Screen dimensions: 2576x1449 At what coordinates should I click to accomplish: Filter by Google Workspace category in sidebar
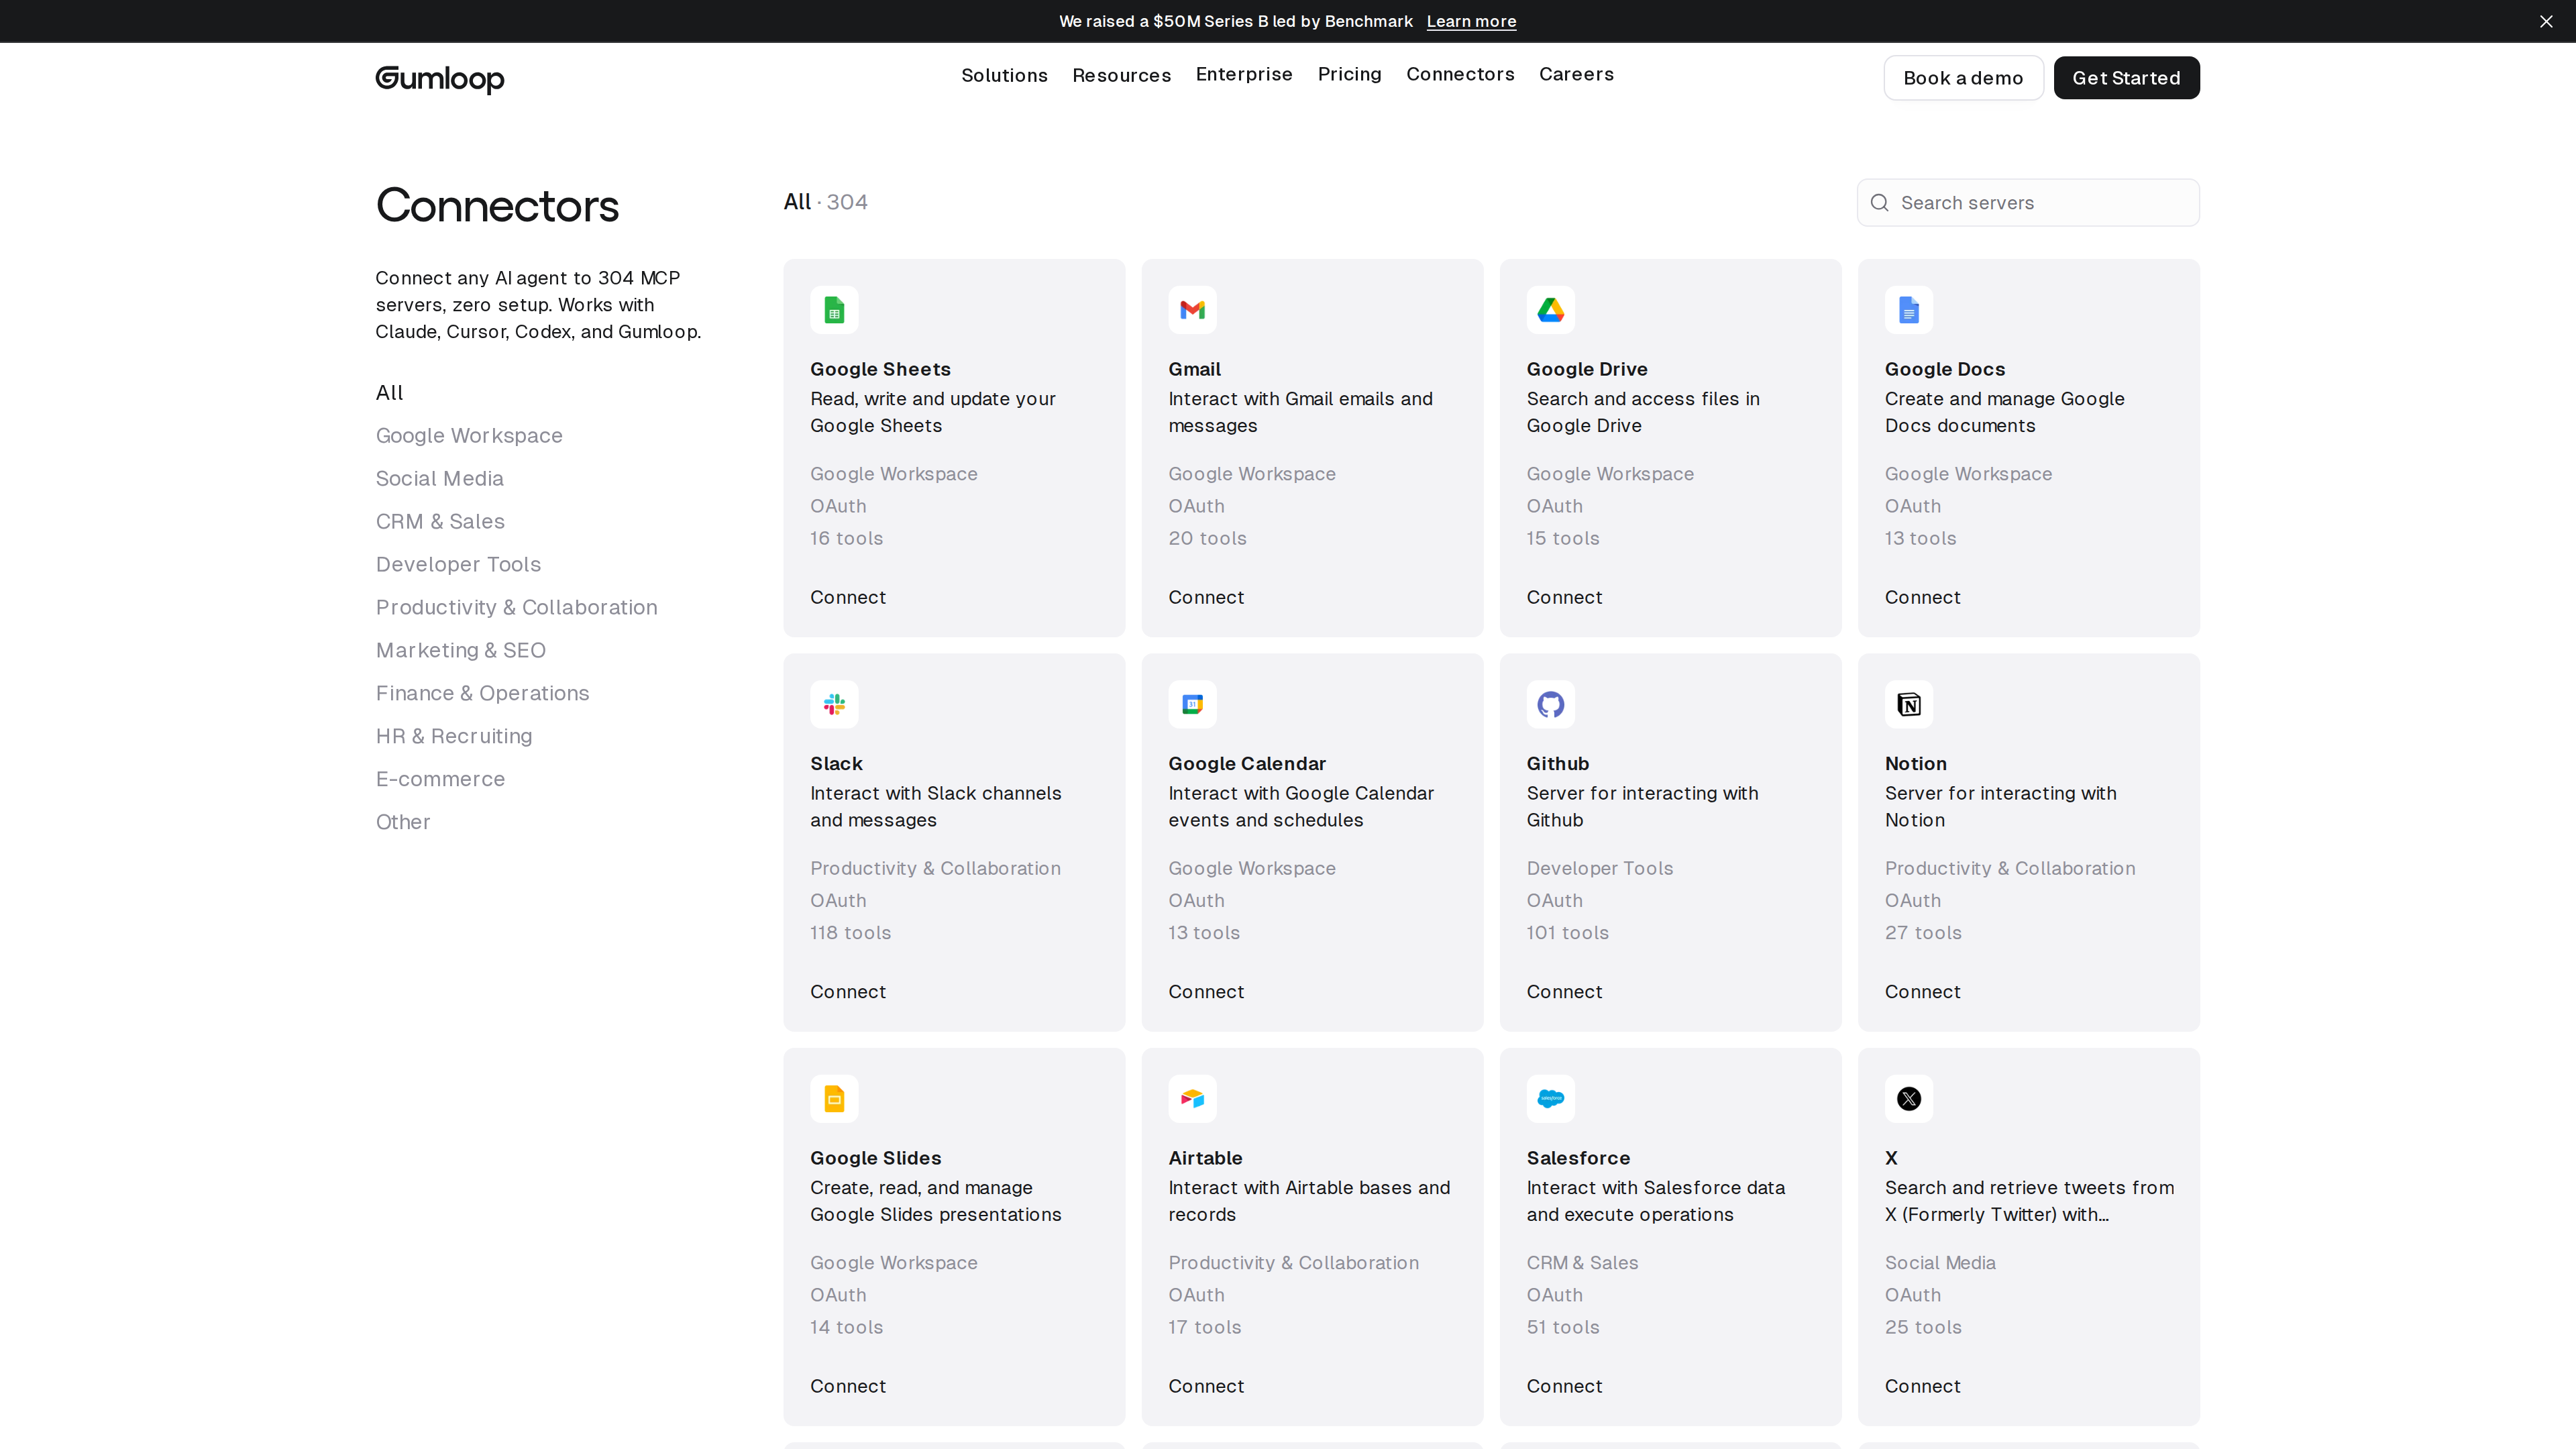tap(469, 436)
